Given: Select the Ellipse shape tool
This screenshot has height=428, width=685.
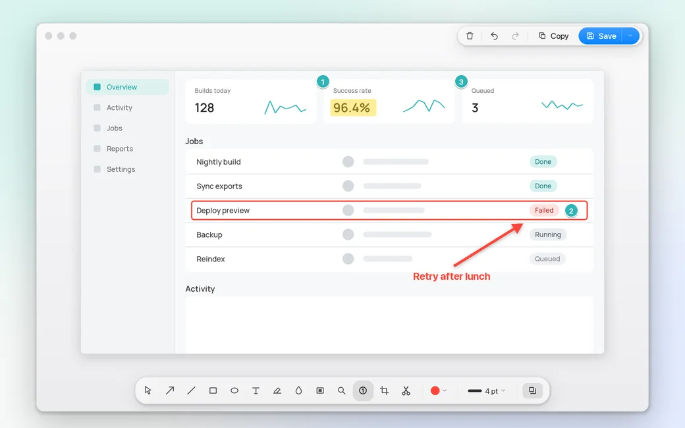Looking at the screenshot, I should click(234, 390).
